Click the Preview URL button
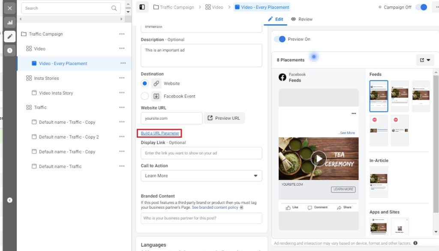439x251 pixels. tap(224, 118)
